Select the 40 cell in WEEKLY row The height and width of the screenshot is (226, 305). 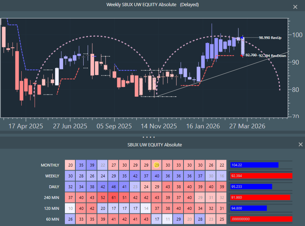coord(157,176)
